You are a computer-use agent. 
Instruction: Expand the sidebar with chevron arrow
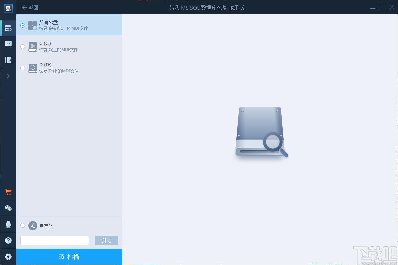click(8, 76)
